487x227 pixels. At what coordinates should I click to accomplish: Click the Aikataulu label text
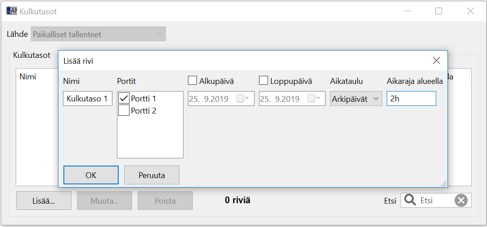click(346, 81)
